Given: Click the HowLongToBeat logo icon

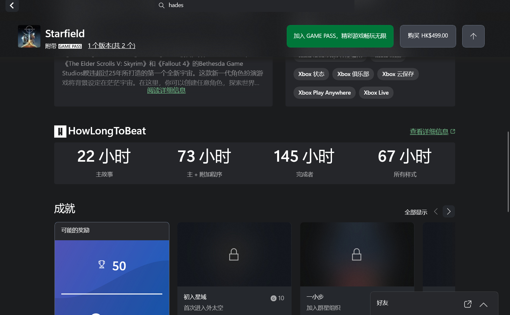Looking at the screenshot, I should click(x=60, y=132).
